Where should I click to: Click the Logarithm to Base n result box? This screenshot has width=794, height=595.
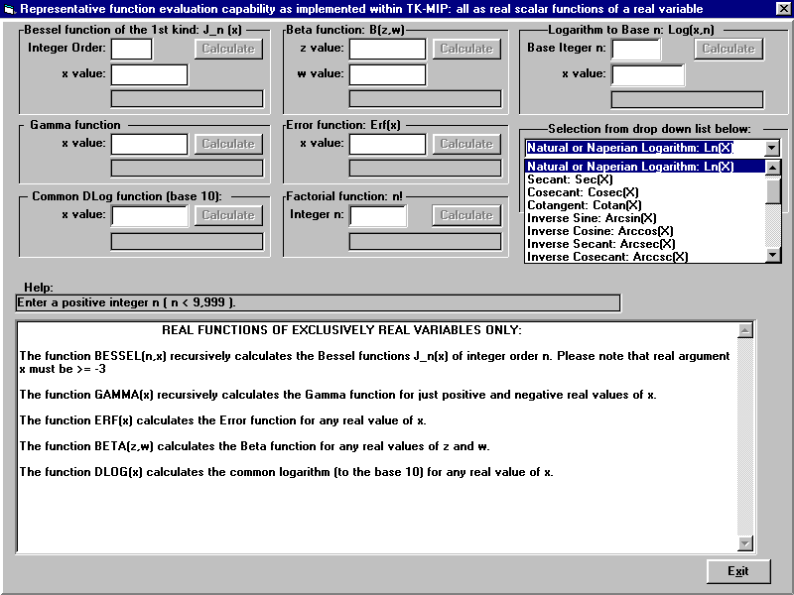tap(687, 100)
